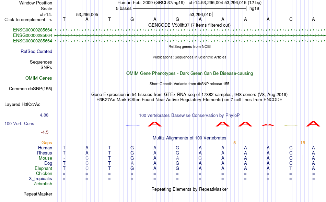Click the 53,296,010 coordinate marker
The image size is (326, 202).
[200, 14]
